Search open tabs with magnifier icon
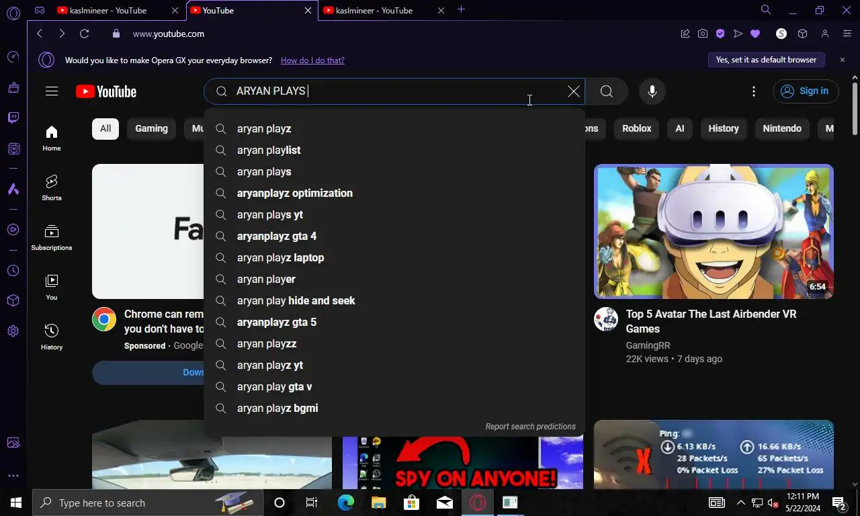This screenshot has height=516, width=860. (x=765, y=10)
